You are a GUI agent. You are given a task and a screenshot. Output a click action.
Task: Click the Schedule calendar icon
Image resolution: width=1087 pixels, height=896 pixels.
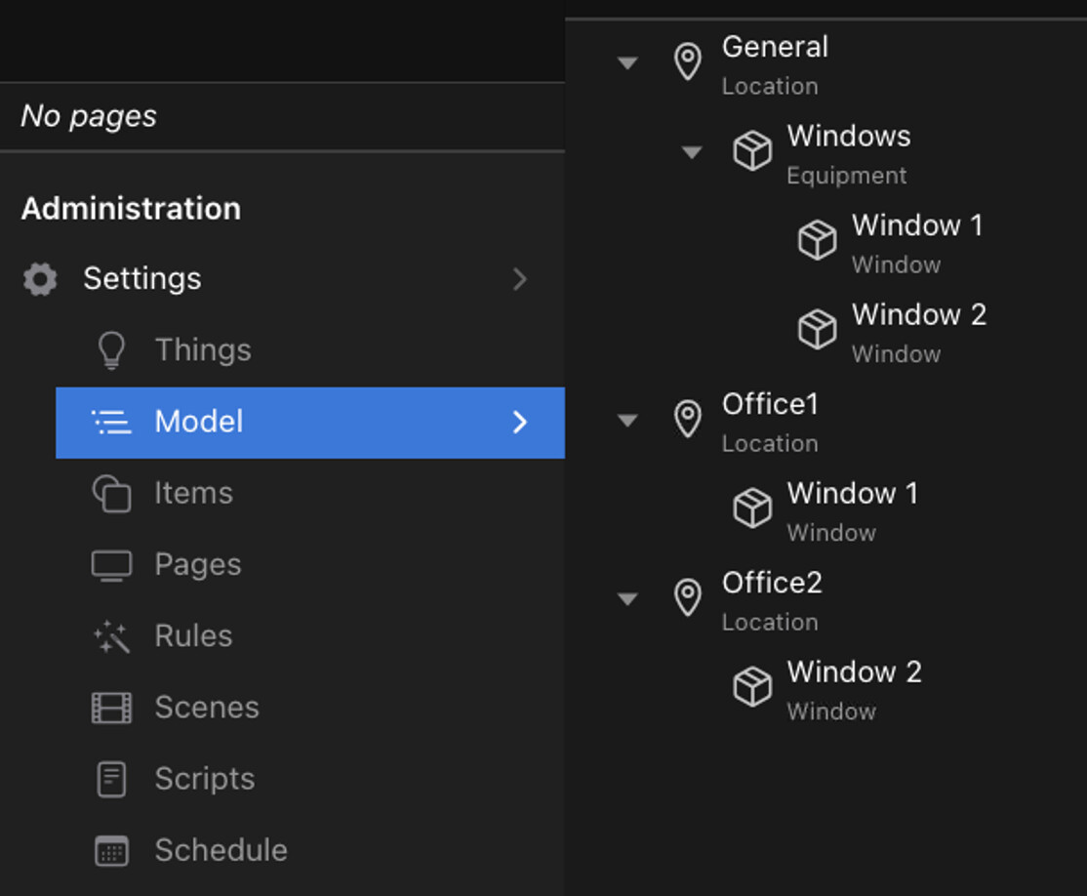pos(111,851)
